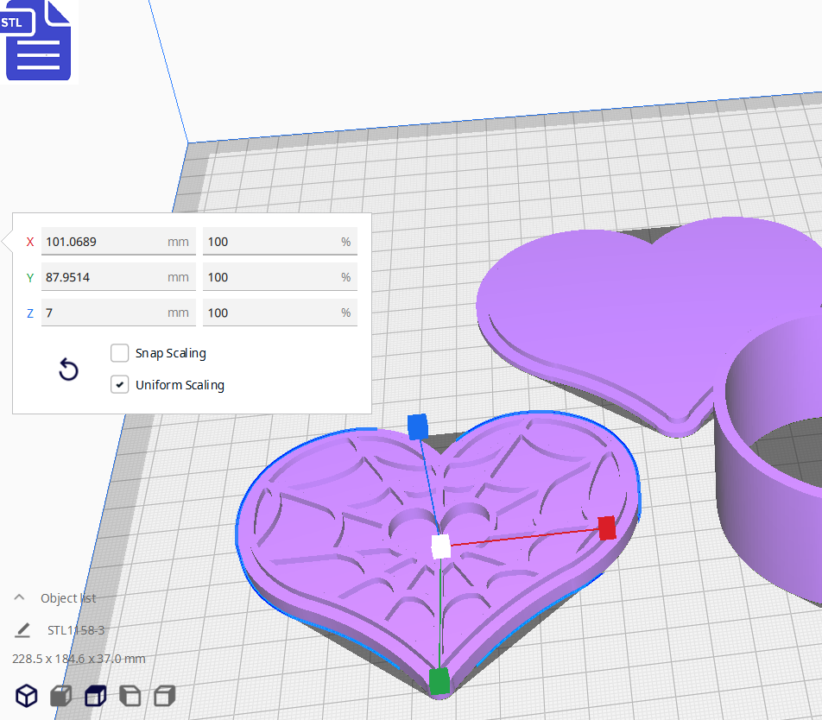This screenshot has width=822, height=720.
Task: Select the 3D perspective view icon
Action: [26, 696]
